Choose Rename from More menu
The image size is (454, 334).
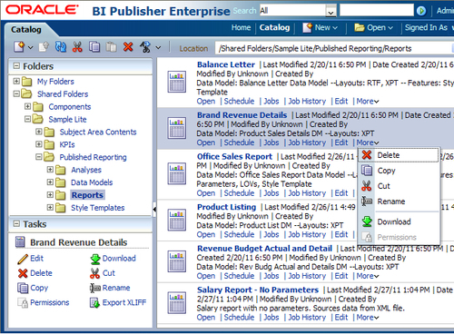[x=399, y=201]
